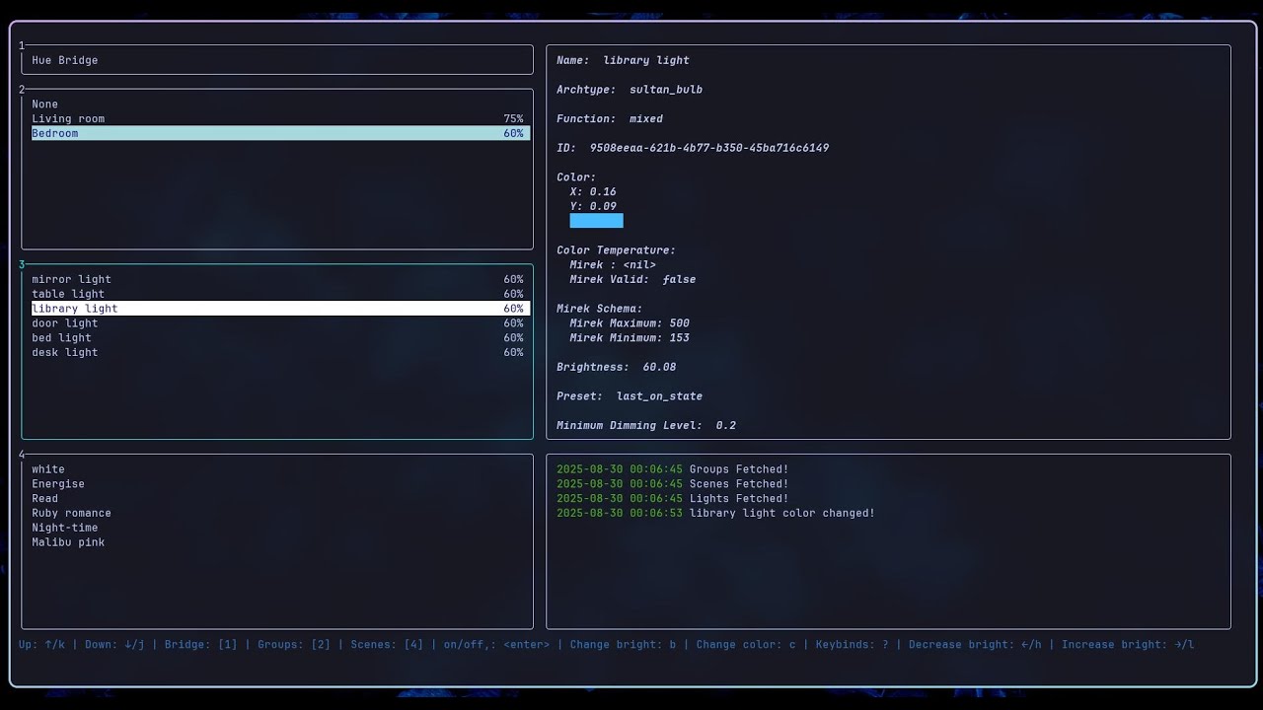Image resolution: width=1263 pixels, height=710 pixels.
Task: Click the Scenes: [4] keybind hint
Action: (387, 645)
